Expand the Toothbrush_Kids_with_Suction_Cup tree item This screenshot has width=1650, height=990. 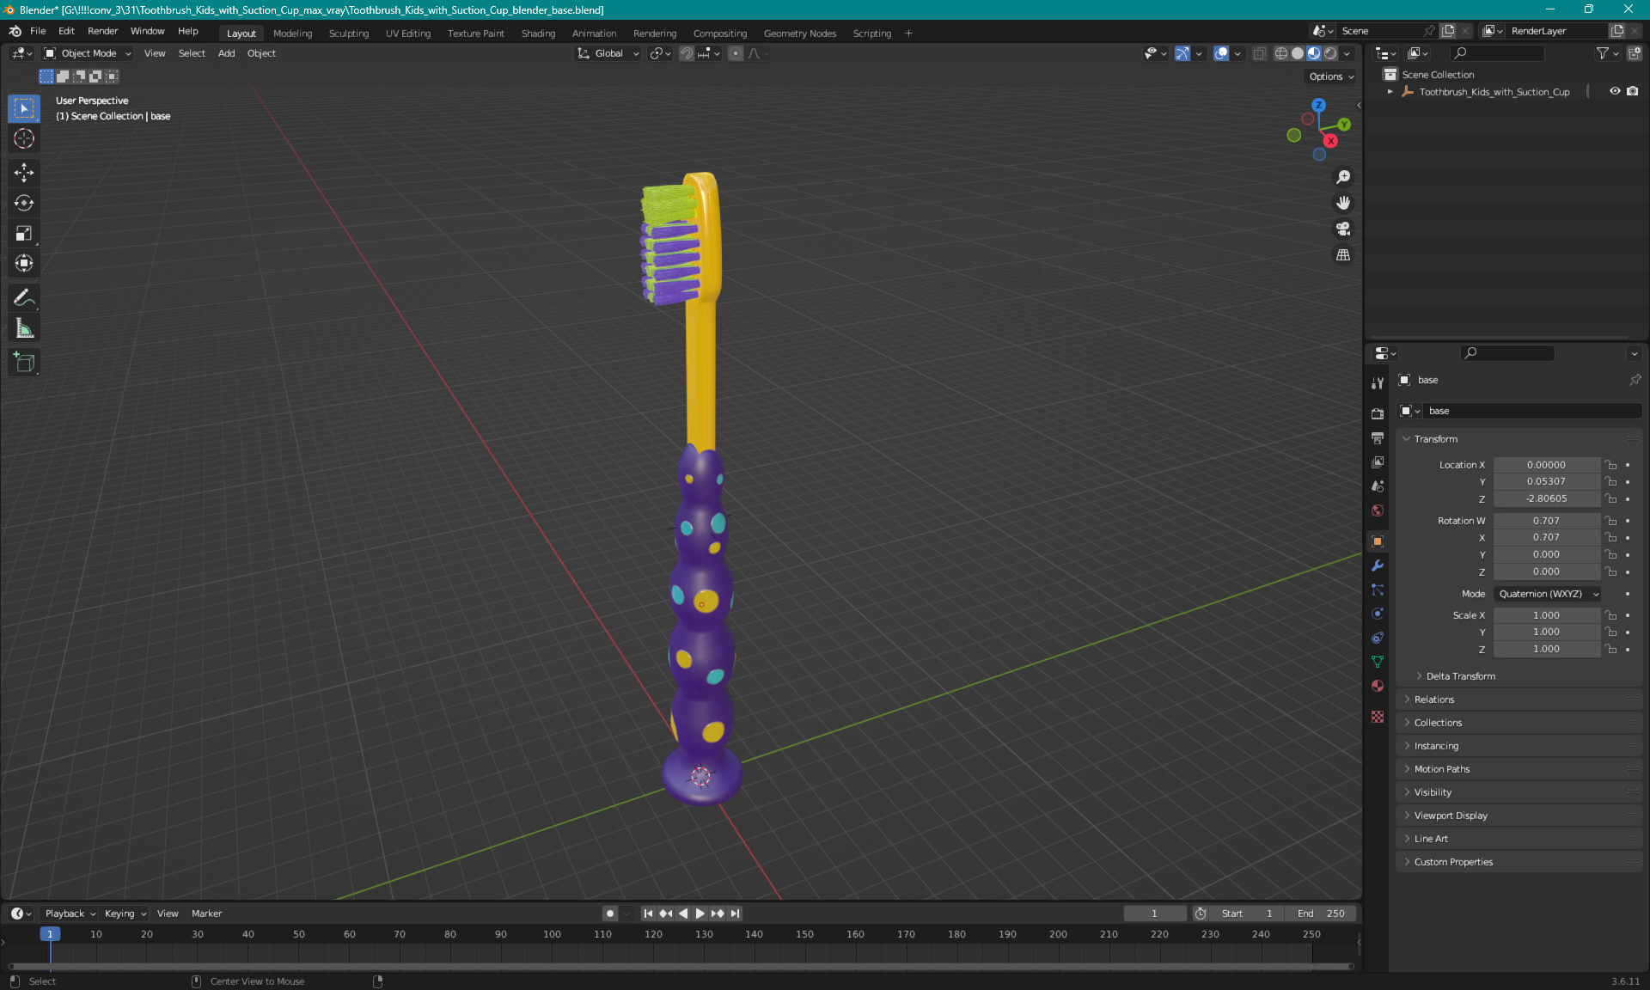(x=1390, y=91)
